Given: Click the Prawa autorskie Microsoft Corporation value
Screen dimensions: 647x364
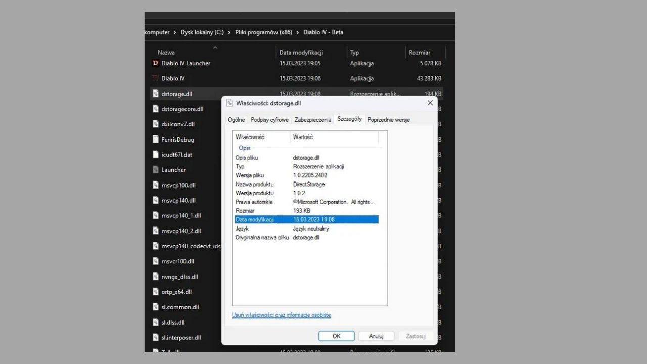Looking at the screenshot, I should point(334,202).
